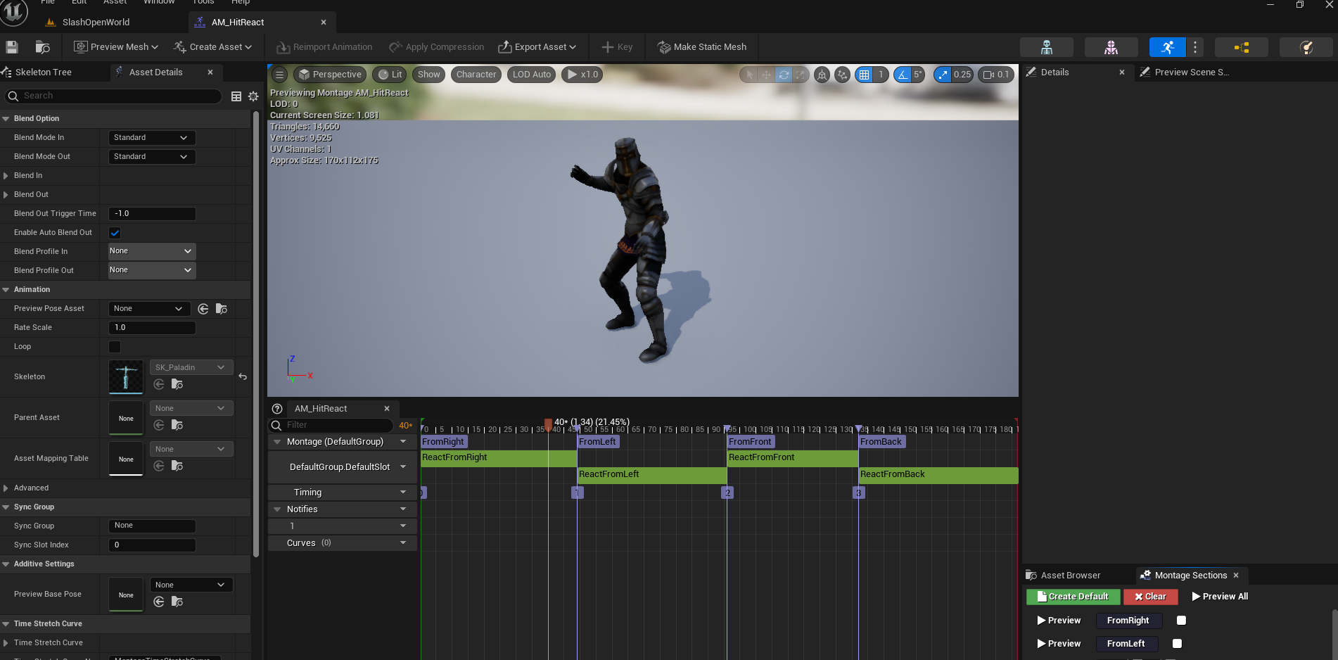Toggle the Loop checkbox
This screenshot has height=660, width=1338.
click(115, 347)
